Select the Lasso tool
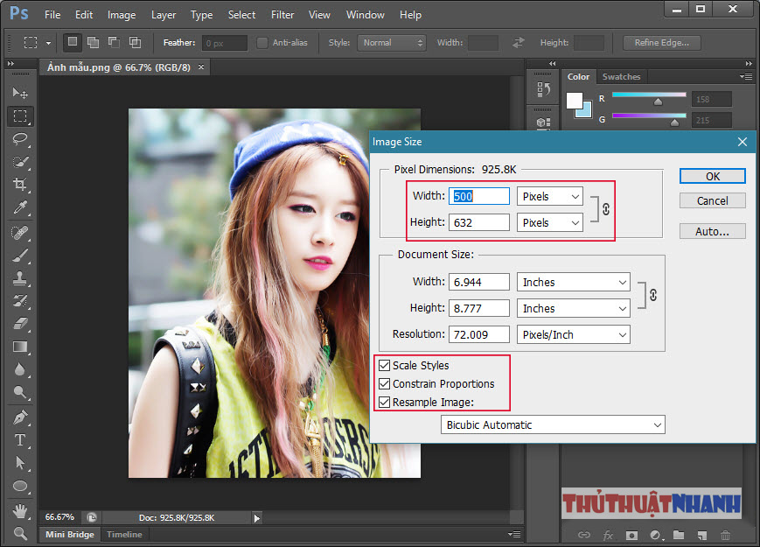Screen dimensions: 760x547 pyautogui.click(x=20, y=139)
